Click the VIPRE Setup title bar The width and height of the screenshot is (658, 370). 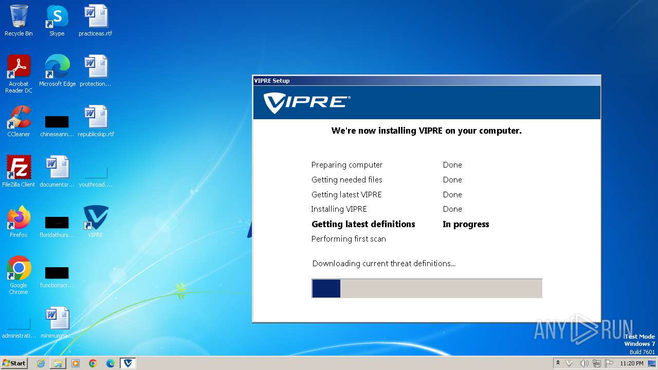point(427,81)
